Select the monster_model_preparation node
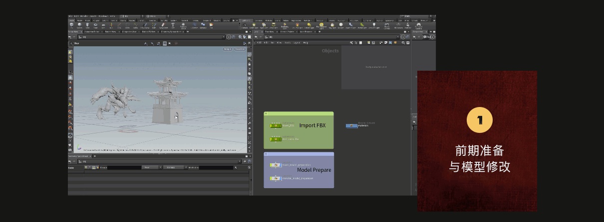Viewport: 604px width, 222px height. pyautogui.click(x=276, y=178)
